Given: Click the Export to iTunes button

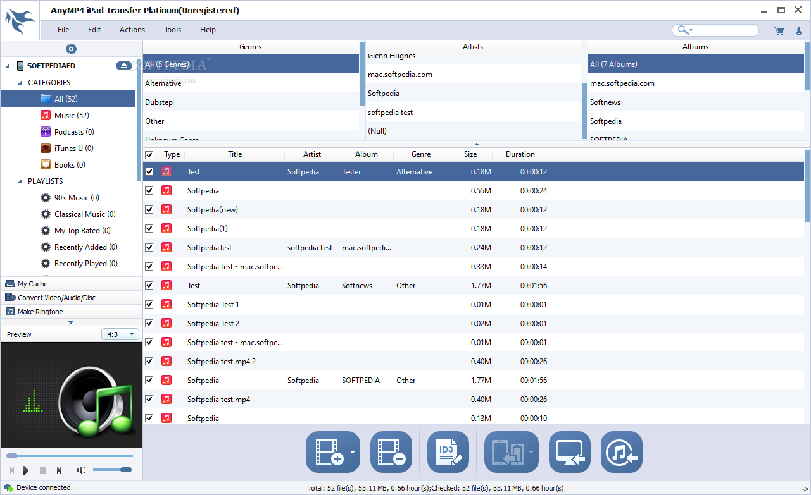Looking at the screenshot, I should [x=622, y=452].
